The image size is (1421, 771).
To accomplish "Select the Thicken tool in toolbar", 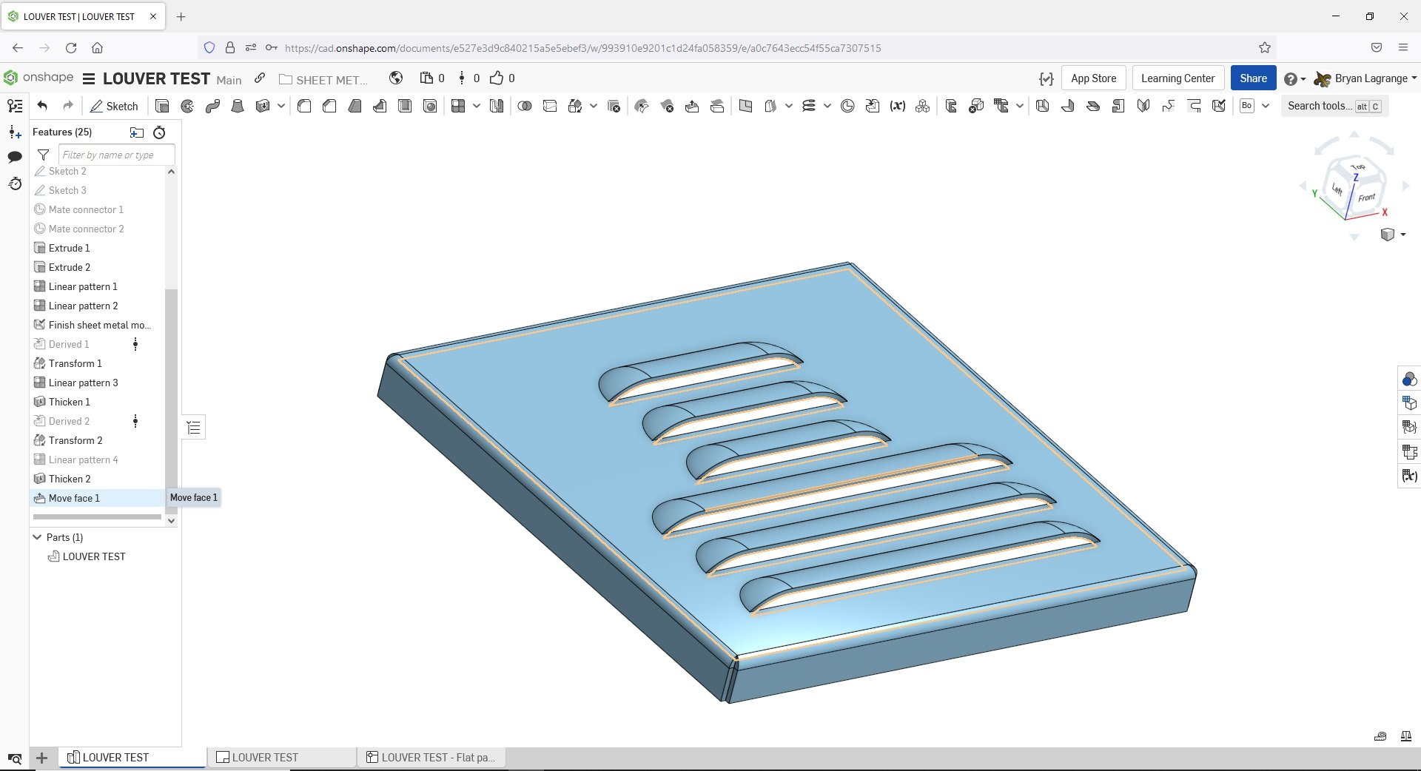I will [x=263, y=107].
